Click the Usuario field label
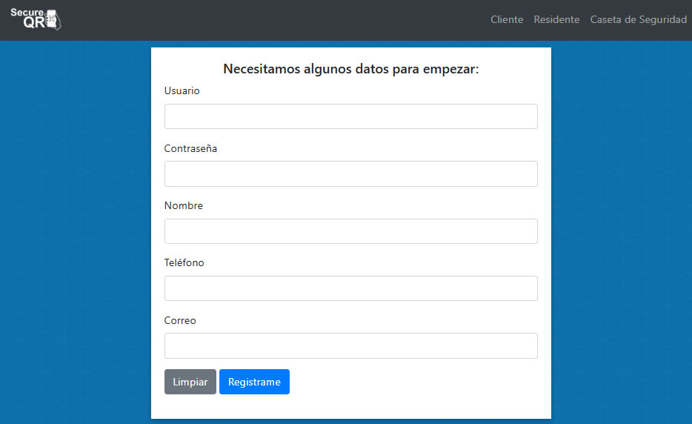The height and width of the screenshot is (424, 692). pos(182,90)
